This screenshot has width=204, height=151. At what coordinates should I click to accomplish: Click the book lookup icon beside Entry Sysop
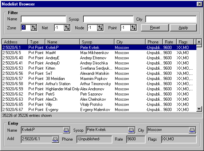point(131,130)
